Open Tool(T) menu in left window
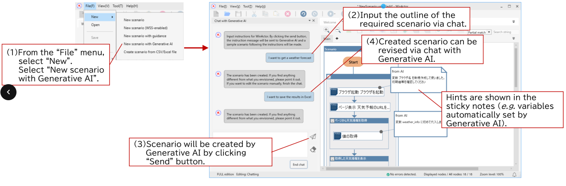This screenshot has height=186, width=566. 117,6
